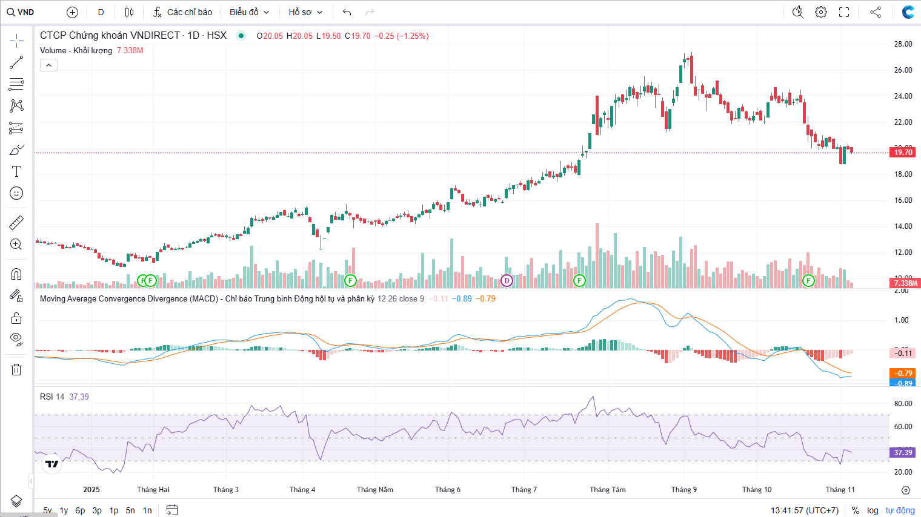The width and height of the screenshot is (921, 517).
Task: Open the ruler measure tool
Action: [x=16, y=223]
